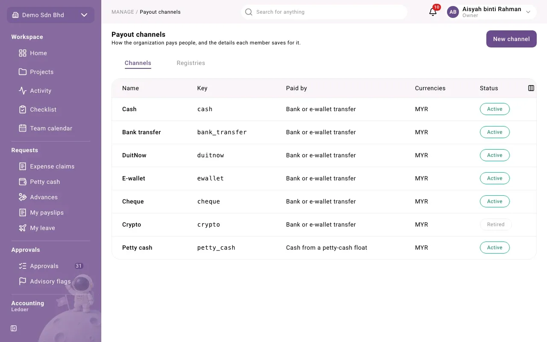The image size is (547, 342).
Task: Click the Active badge in DuitNow row
Action: click(x=495, y=155)
